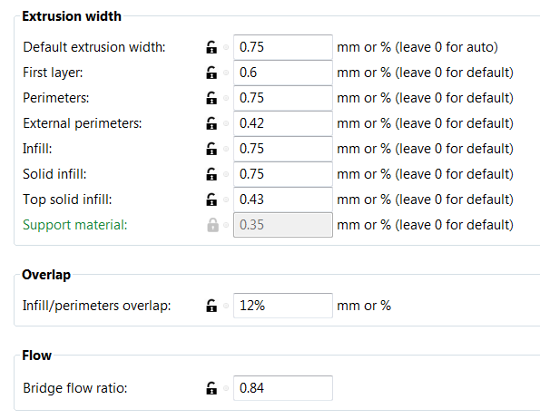
Task: Click reset dot in Top solid infill row
Action: [226, 200]
